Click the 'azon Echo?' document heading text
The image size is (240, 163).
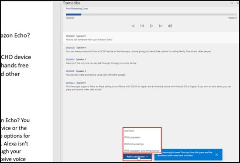[x=15, y=35]
